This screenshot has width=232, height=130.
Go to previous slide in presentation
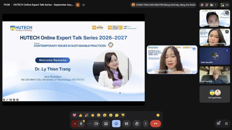click(4, 100)
